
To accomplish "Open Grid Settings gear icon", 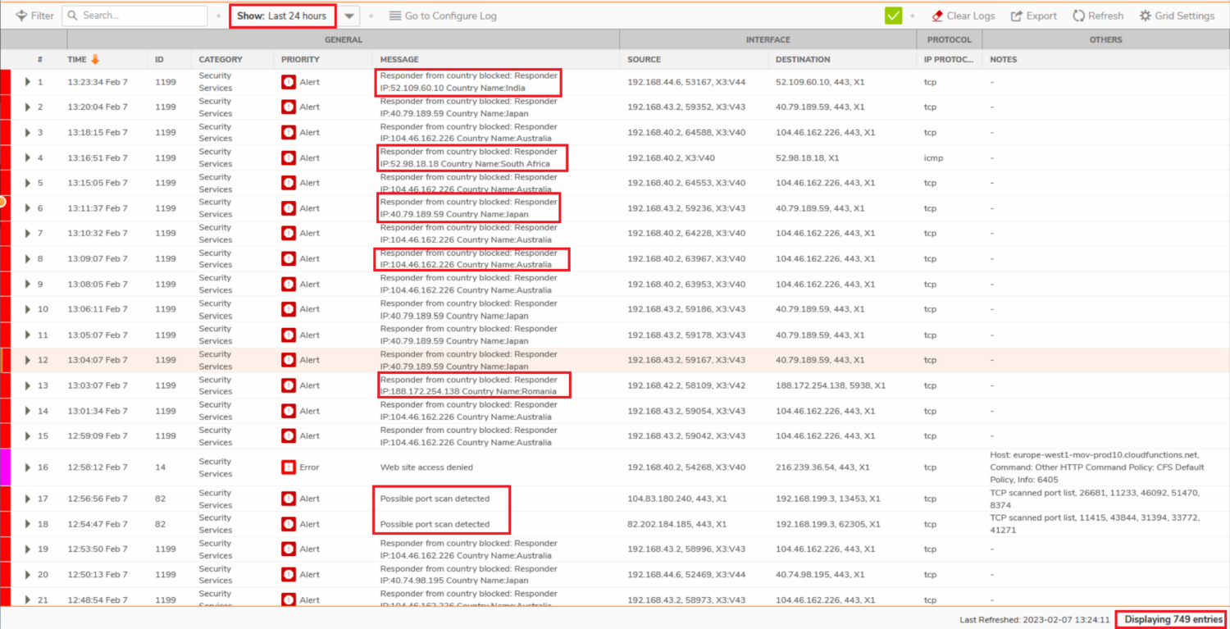I will click(1145, 16).
